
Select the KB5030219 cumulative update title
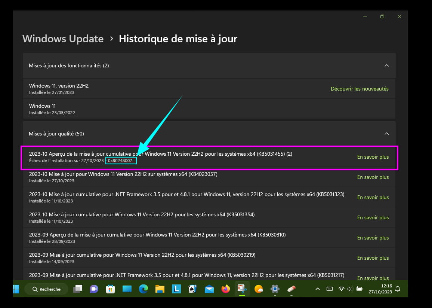click(142, 255)
